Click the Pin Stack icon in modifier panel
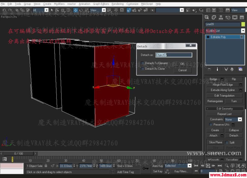 [209, 69]
